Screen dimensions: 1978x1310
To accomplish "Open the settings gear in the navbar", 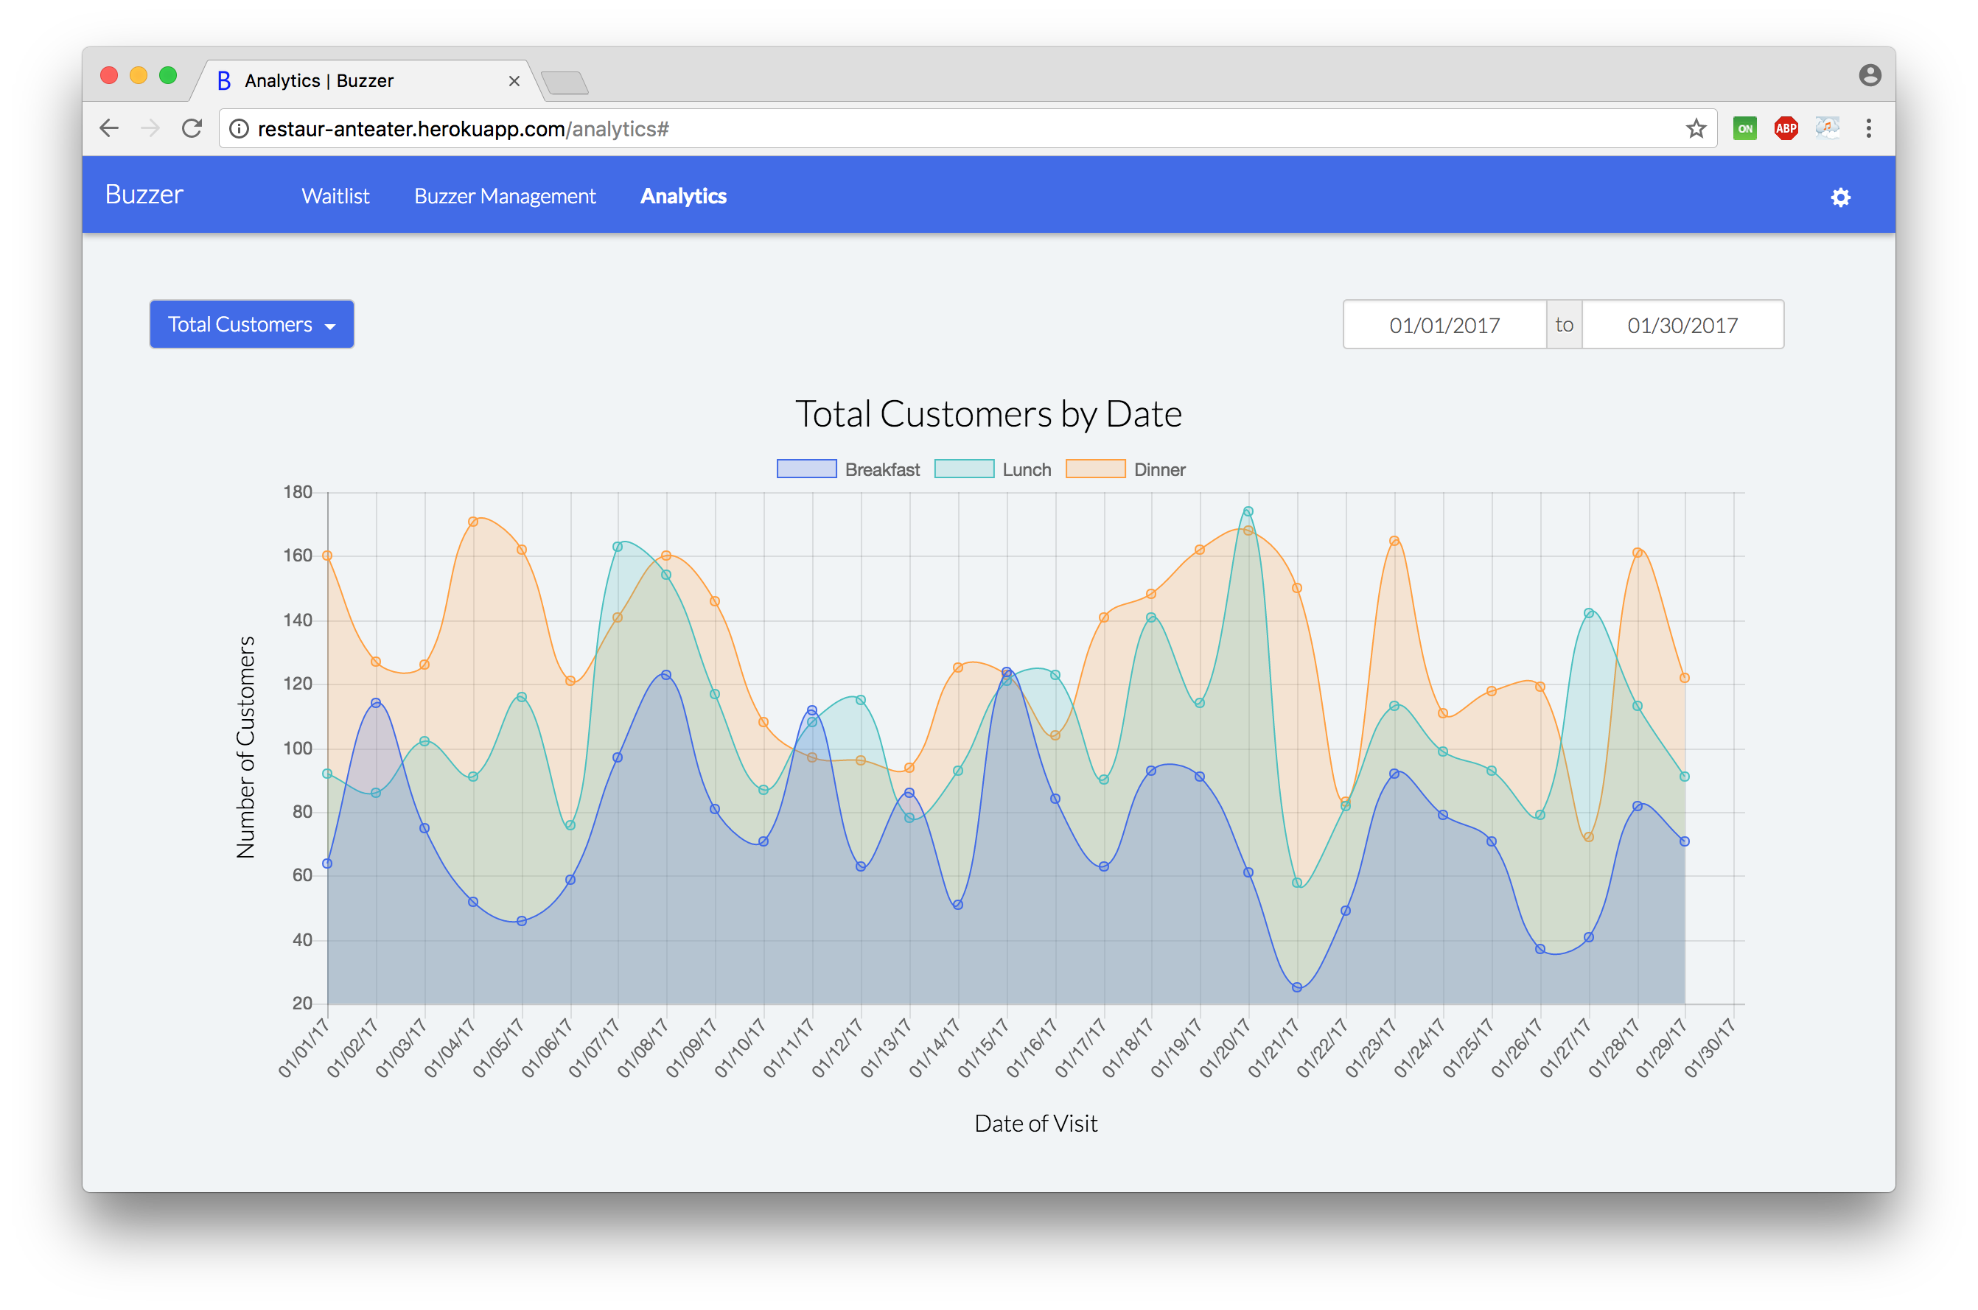I will [x=1839, y=197].
